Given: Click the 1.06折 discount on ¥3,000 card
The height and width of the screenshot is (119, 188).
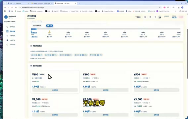Looking at the screenshot, I should coord(137,111).
